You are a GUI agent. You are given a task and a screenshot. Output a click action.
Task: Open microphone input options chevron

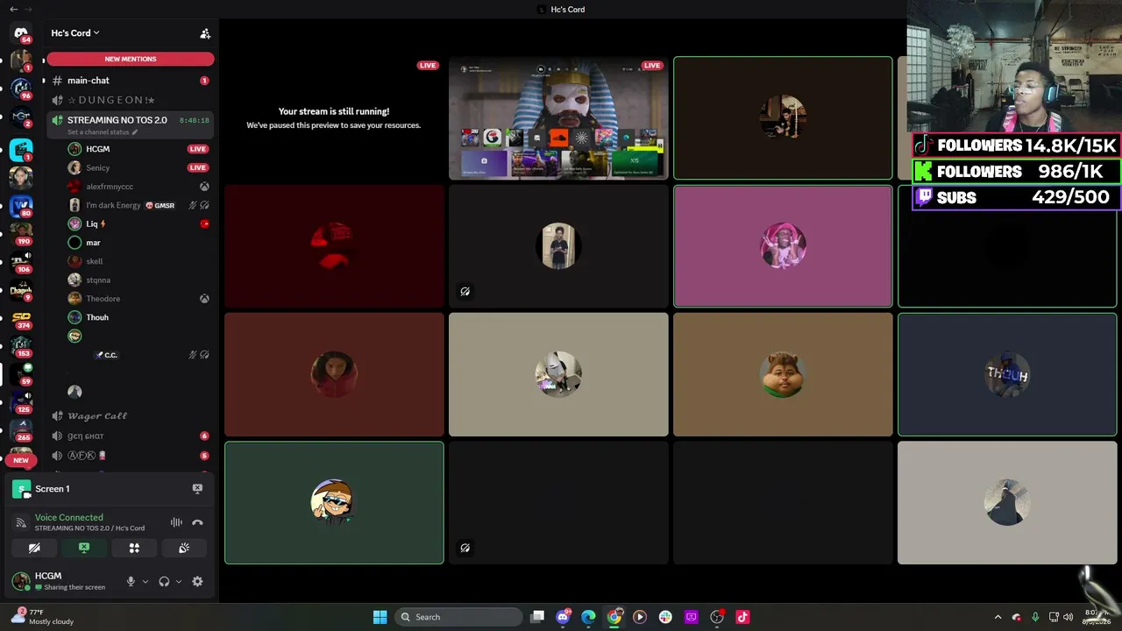146,581
